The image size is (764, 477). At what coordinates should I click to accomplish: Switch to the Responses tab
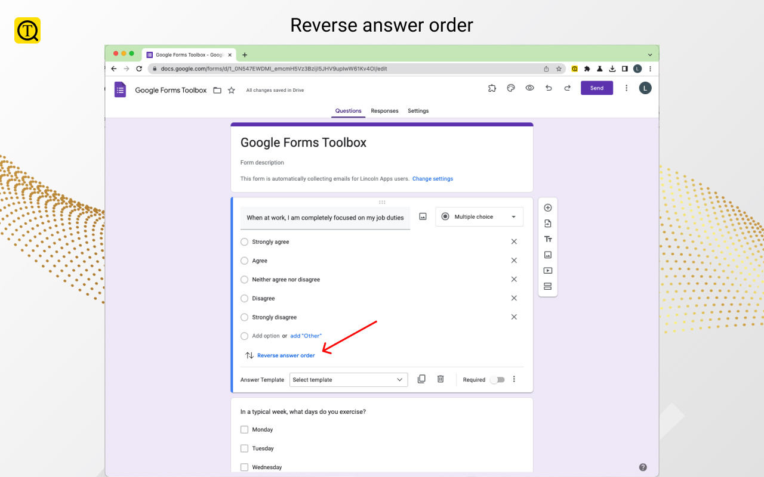pyautogui.click(x=384, y=111)
